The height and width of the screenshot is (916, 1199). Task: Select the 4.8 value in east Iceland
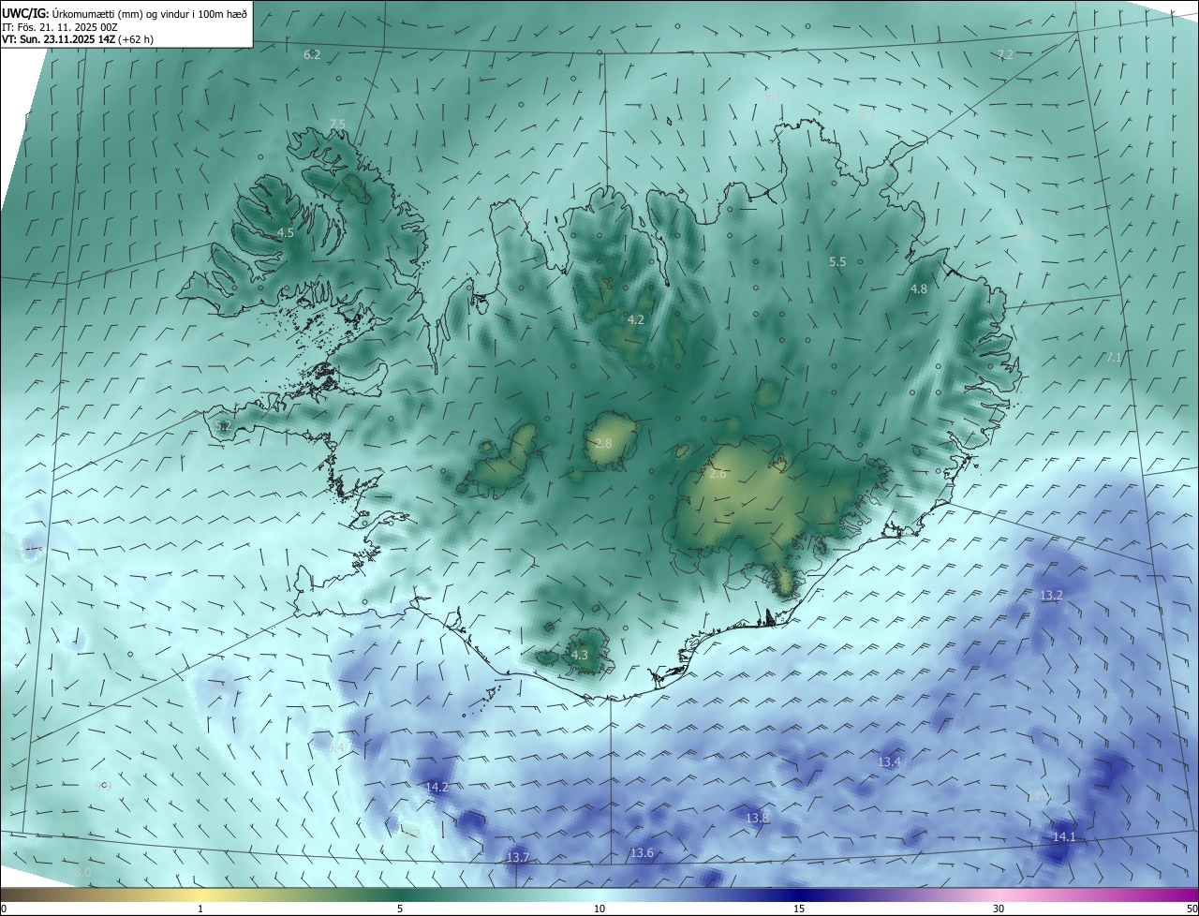[919, 289]
